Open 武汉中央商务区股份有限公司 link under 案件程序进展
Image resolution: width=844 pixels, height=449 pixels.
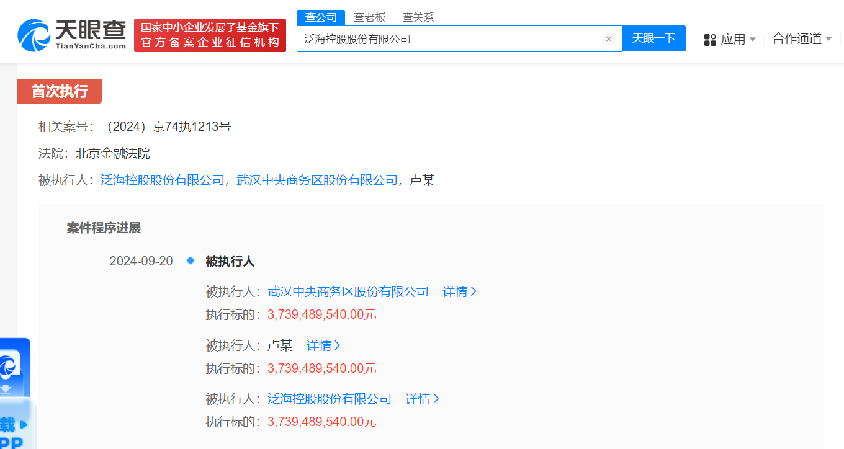pyautogui.click(x=348, y=291)
